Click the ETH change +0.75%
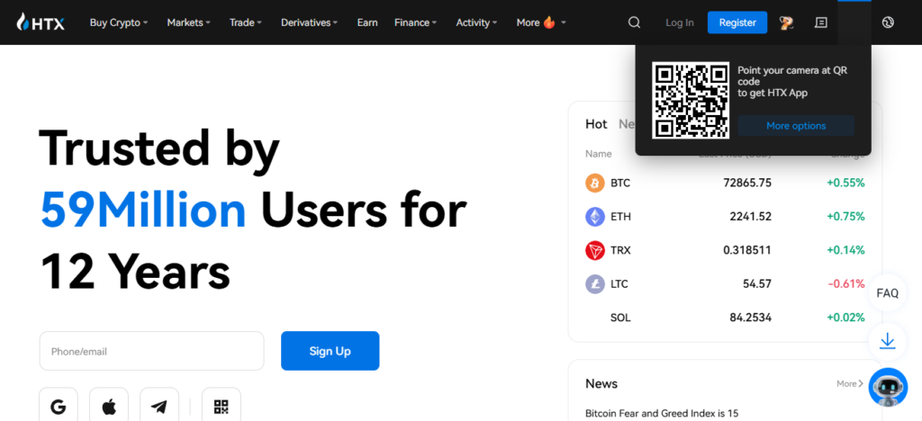 [x=845, y=217]
